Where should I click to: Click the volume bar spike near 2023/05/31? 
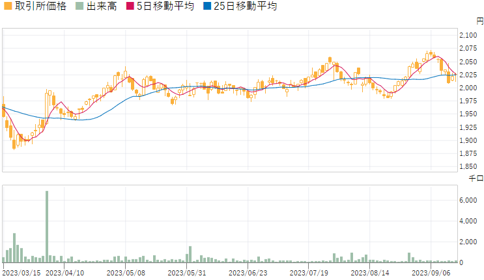(190, 255)
